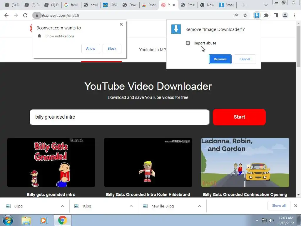The height and width of the screenshot is (226, 301).
Task: Expand options for newFile-8.jpg download
Action: pos(200,206)
